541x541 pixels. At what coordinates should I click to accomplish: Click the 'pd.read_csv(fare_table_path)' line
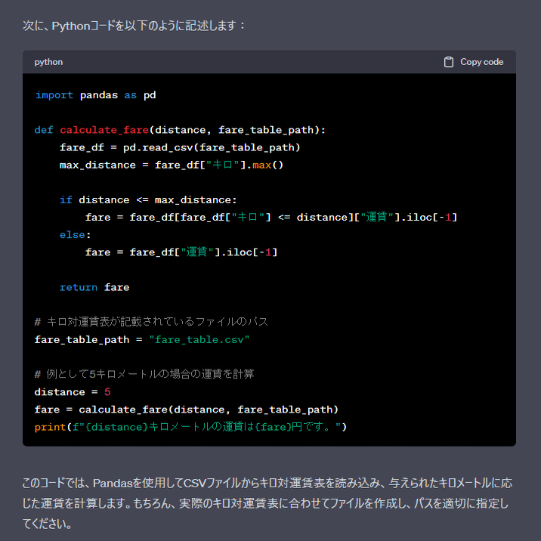pyautogui.click(x=180, y=147)
